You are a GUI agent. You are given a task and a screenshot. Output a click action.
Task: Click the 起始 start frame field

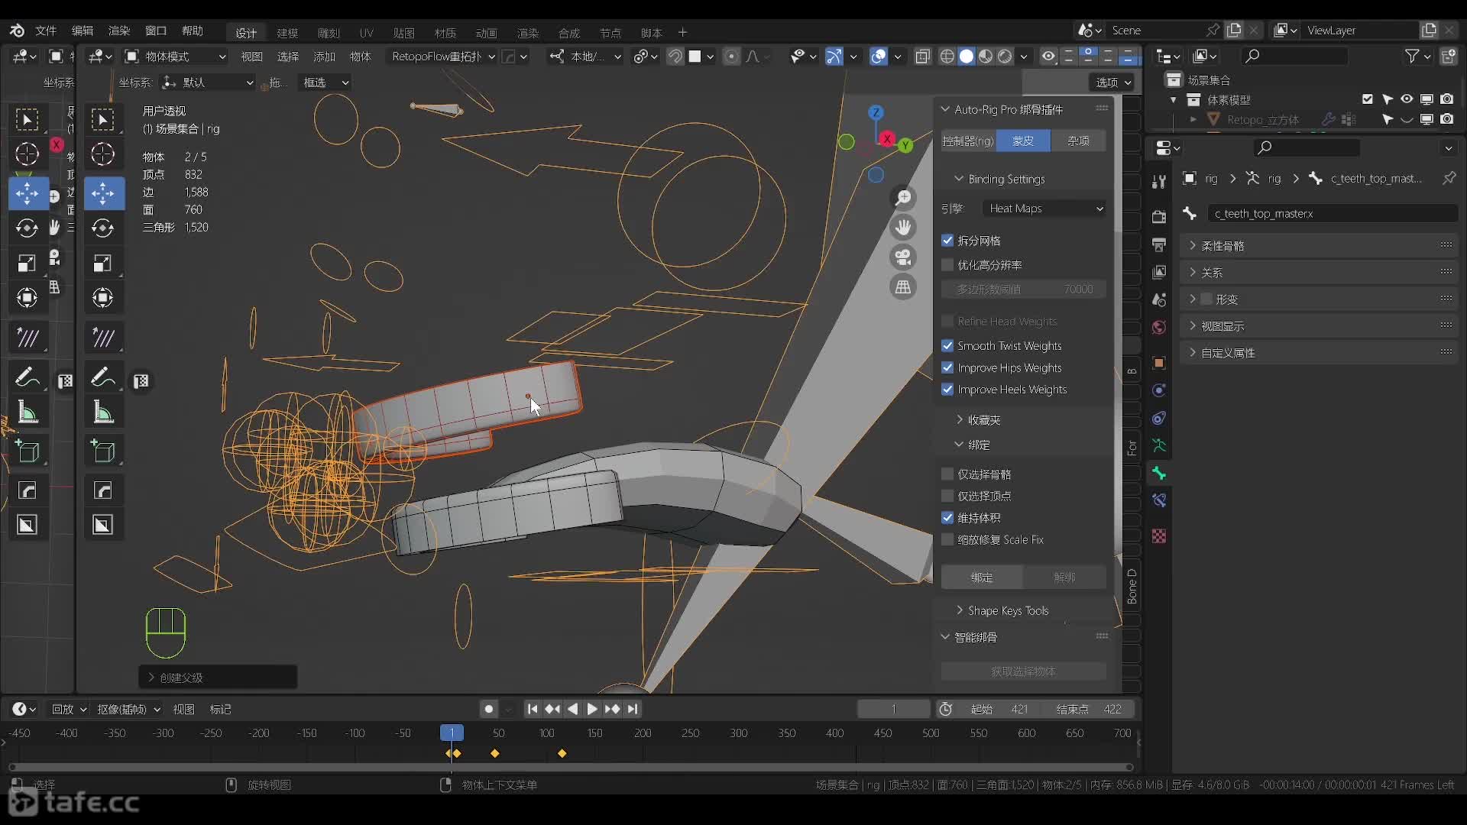(x=1001, y=710)
